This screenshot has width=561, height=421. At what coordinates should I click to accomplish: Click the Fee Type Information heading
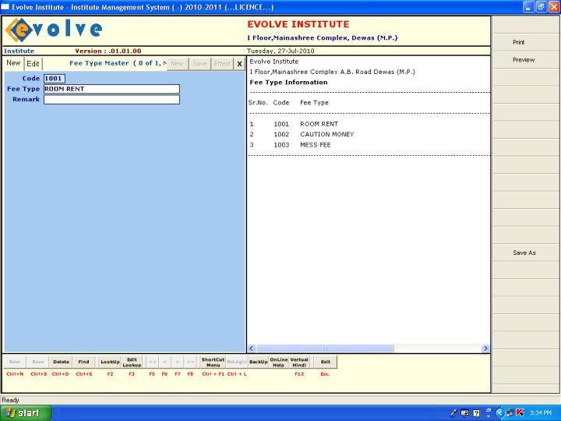(288, 83)
